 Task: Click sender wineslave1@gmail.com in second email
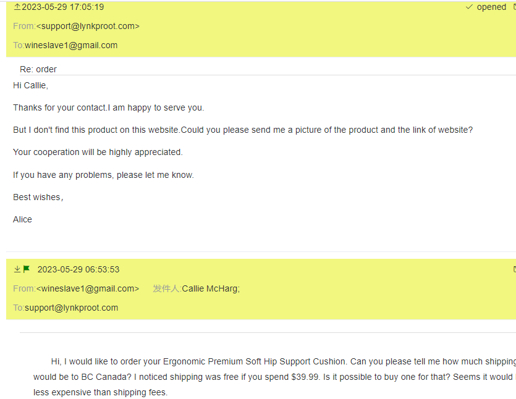(x=88, y=288)
